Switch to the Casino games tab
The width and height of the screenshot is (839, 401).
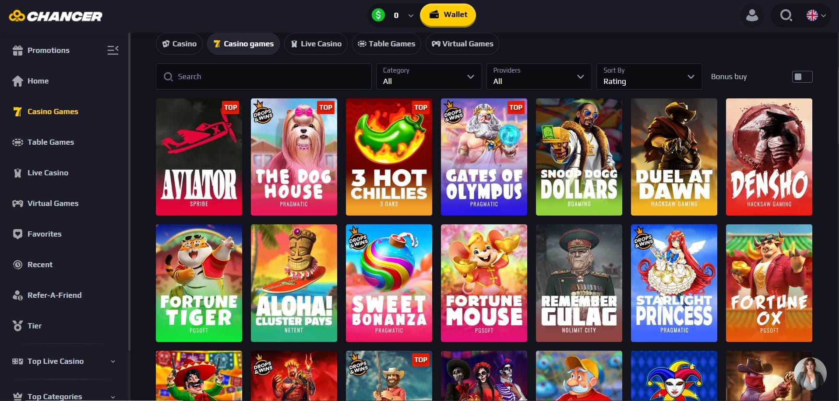(243, 44)
